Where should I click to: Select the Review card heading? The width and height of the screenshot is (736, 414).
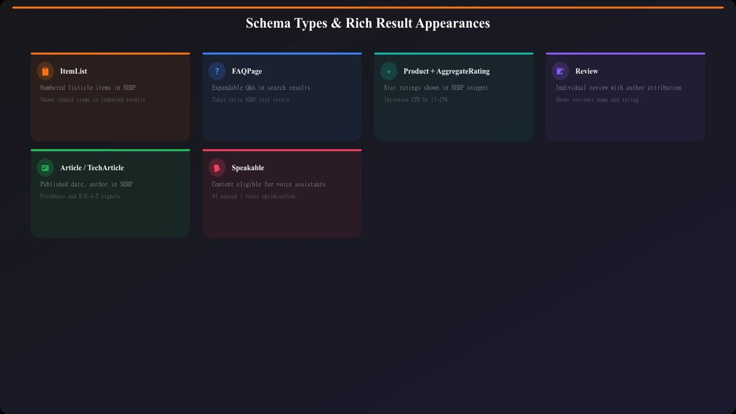586,71
